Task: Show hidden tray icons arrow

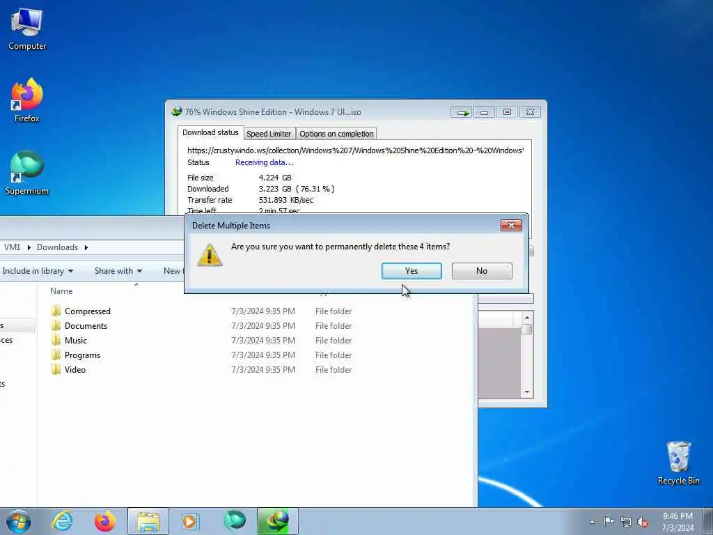Action: coord(592,522)
